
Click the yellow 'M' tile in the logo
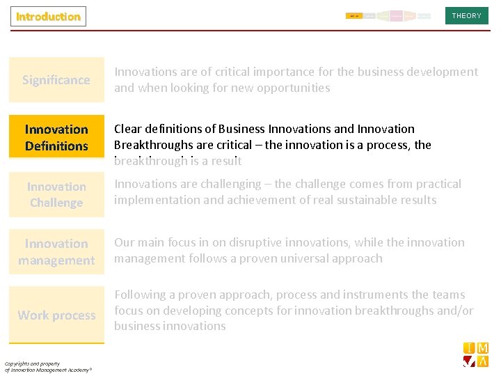click(x=482, y=348)
